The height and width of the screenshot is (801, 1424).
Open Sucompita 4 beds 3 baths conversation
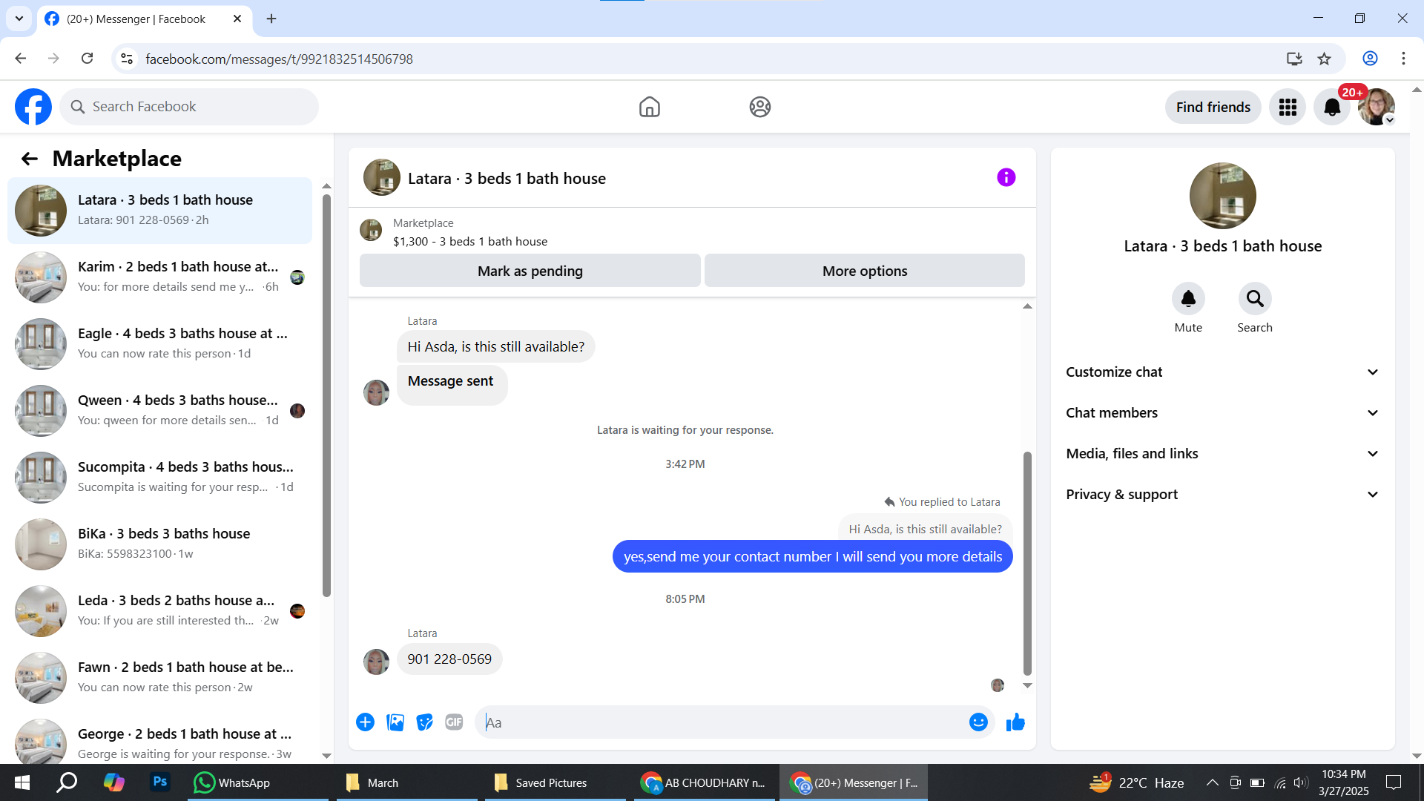pyautogui.click(x=159, y=478)
